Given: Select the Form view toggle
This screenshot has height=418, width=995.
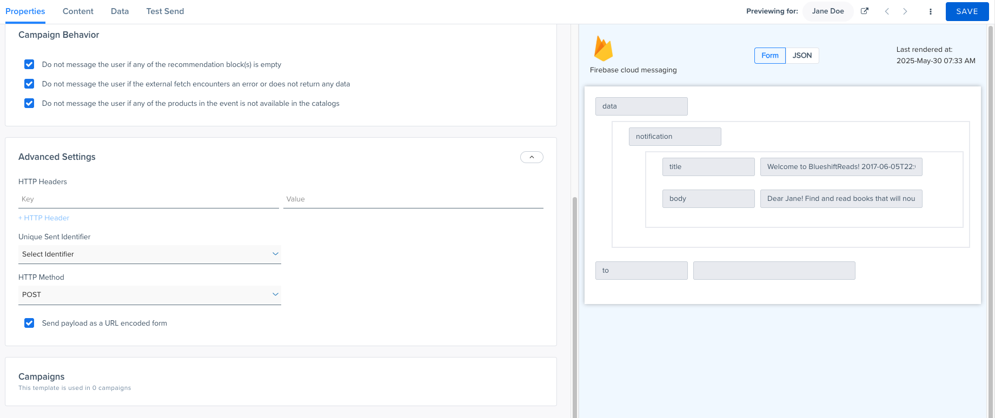Looking at the screenshot, I should pos(770,56).
